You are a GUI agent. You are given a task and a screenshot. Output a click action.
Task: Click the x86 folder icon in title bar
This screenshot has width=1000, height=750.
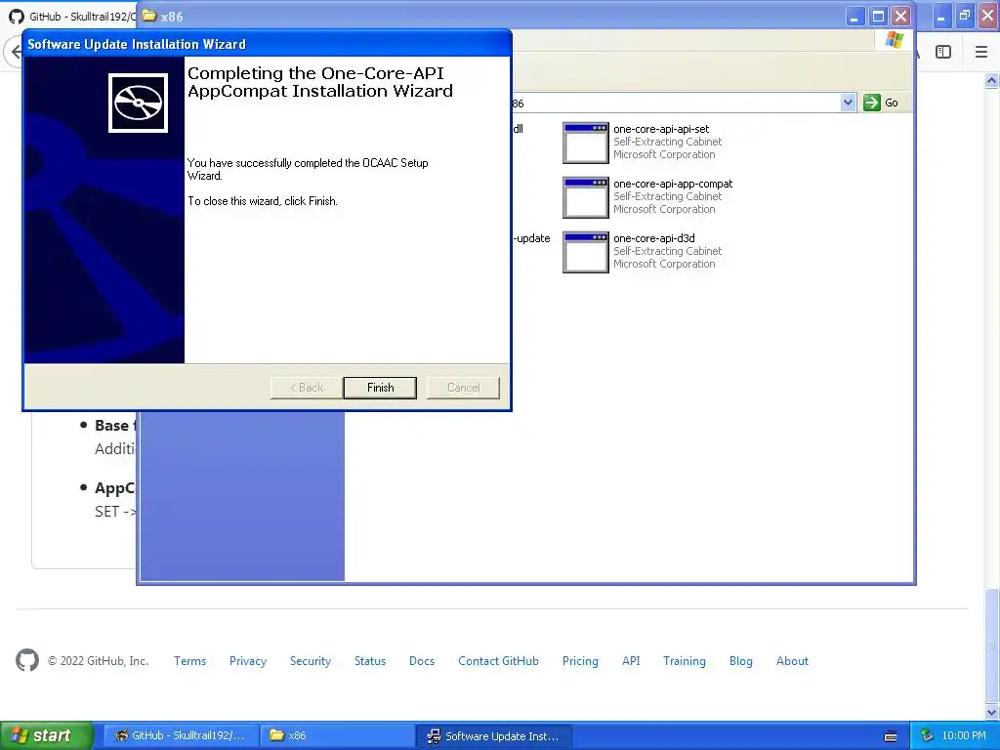tap(149, 16)
